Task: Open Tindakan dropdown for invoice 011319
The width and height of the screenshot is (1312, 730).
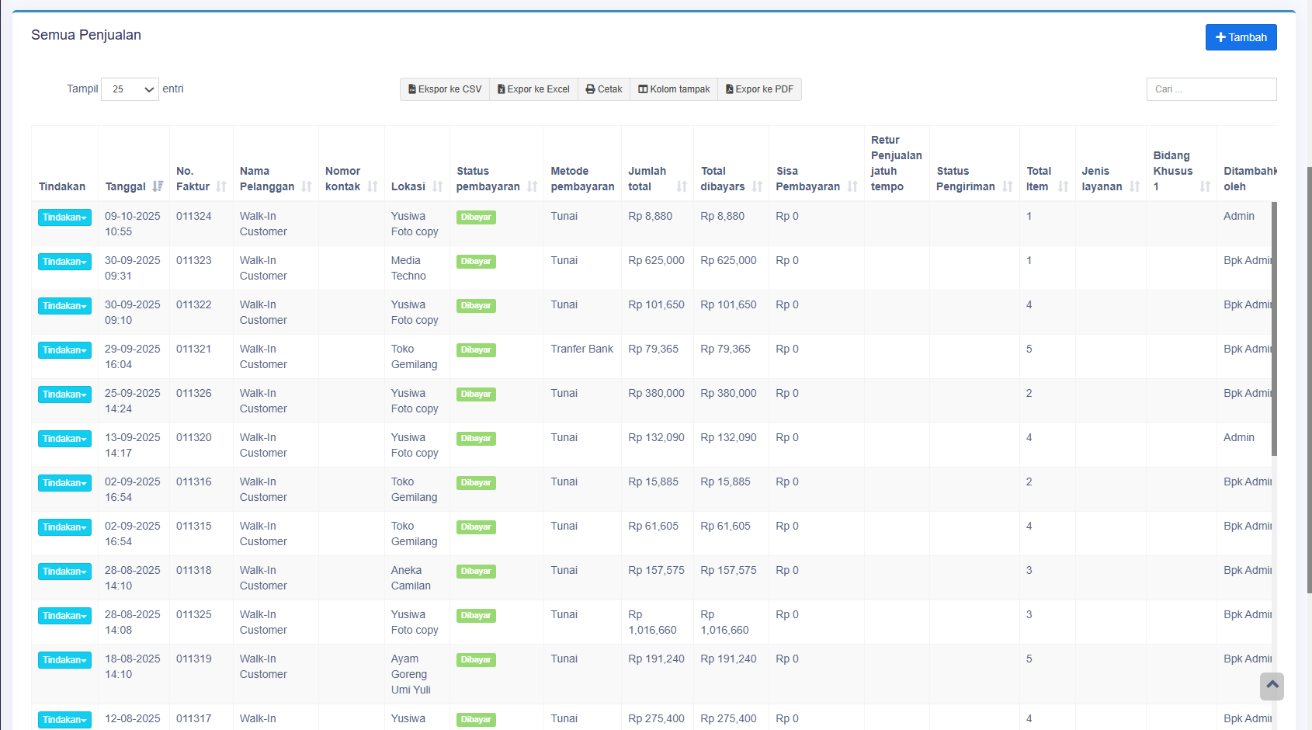Action: point(64,660)
